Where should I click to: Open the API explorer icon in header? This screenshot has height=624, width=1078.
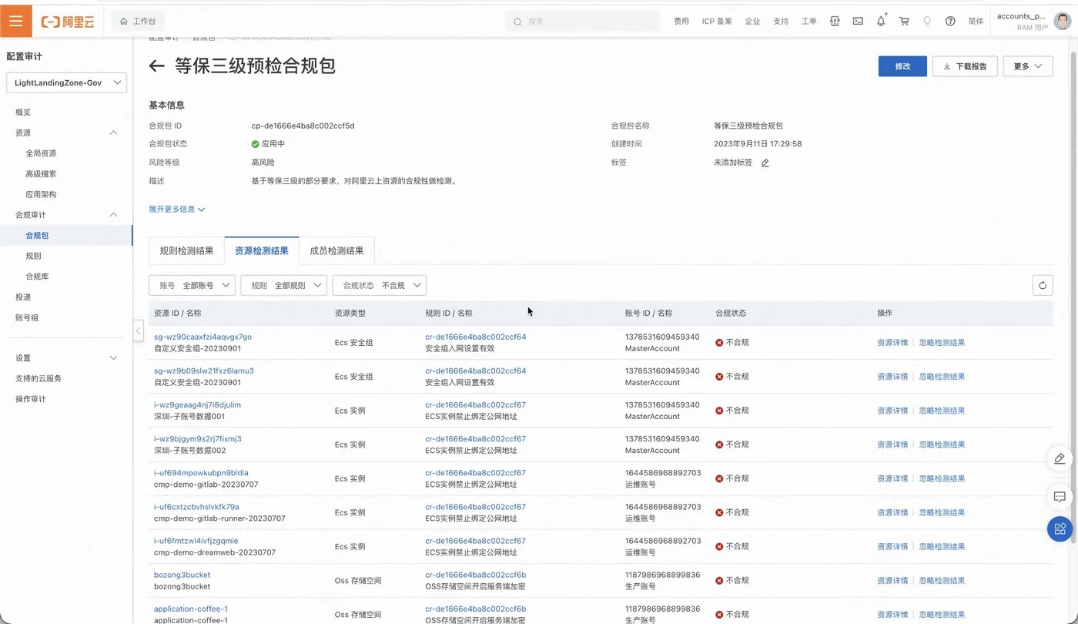click(x=835, y=22)
